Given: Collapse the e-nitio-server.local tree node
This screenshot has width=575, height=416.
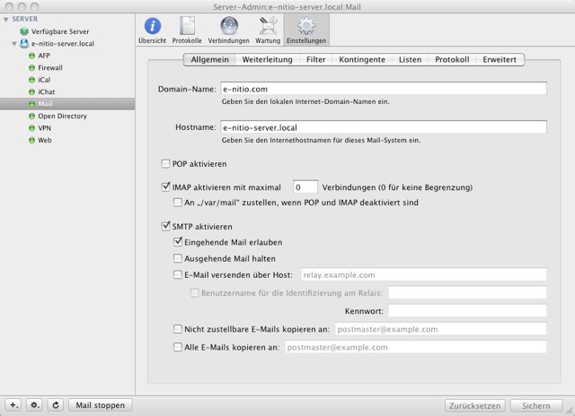Looking at the screenshot, I should [13, 42].
